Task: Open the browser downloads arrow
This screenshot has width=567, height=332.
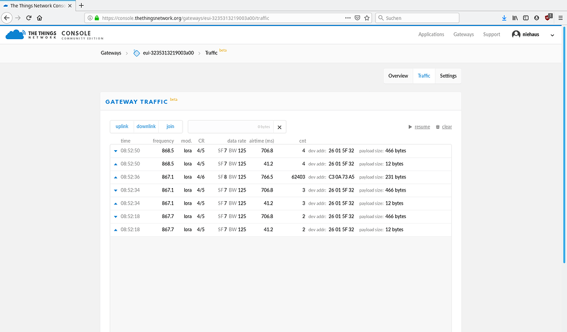Action: coord(504,18)
